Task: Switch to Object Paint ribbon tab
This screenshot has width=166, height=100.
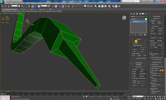Action: click(x=42, y=9)
